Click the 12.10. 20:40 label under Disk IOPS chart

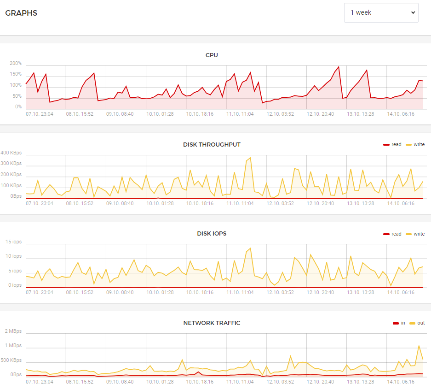(x=320, y=292)
